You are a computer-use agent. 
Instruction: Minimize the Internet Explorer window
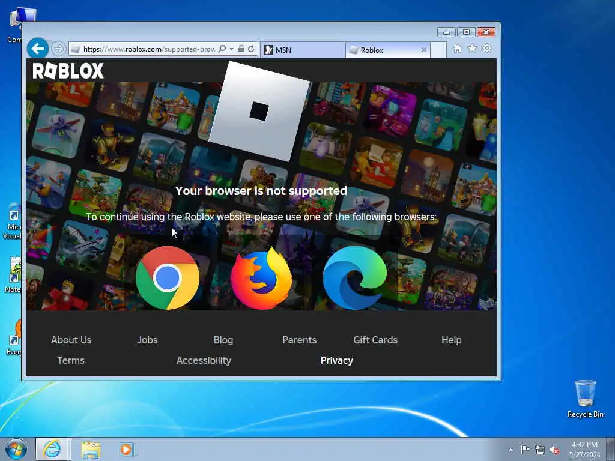(446, 32)
